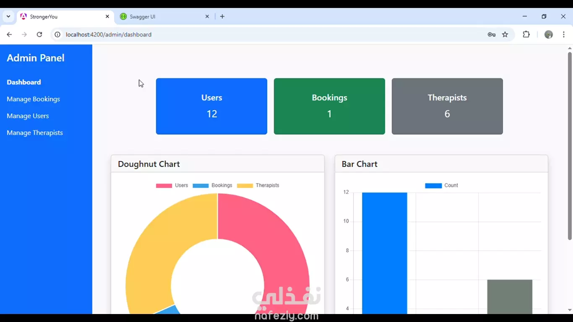Toggle the Count legend in bar chart
Image resolution: width=573 pixels, height=322 pixels.
pos(442,185)
